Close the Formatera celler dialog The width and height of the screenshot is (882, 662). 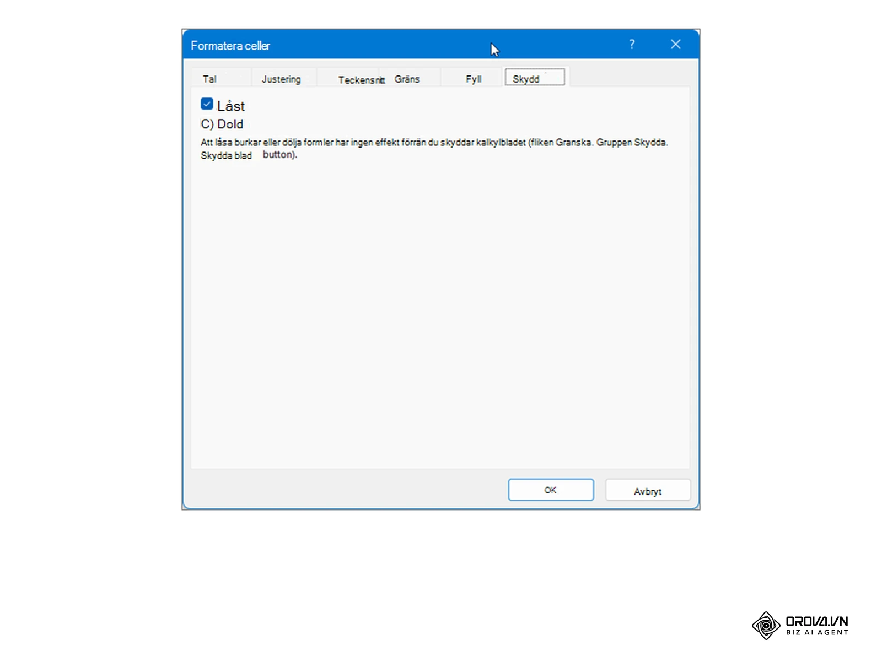click(676, 44)
